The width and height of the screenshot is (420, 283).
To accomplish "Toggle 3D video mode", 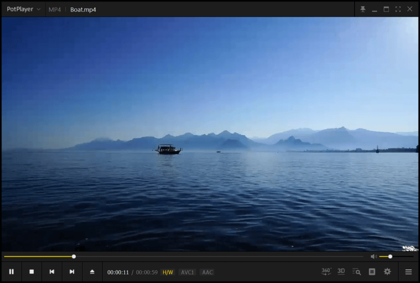I will point(341,272).
